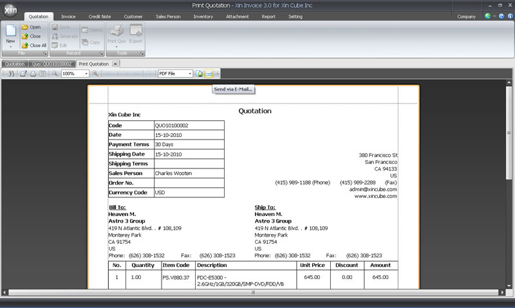Click the Print Quo printer icon
The height and width of the screenshot is (308, 515).
pos(117,30)
